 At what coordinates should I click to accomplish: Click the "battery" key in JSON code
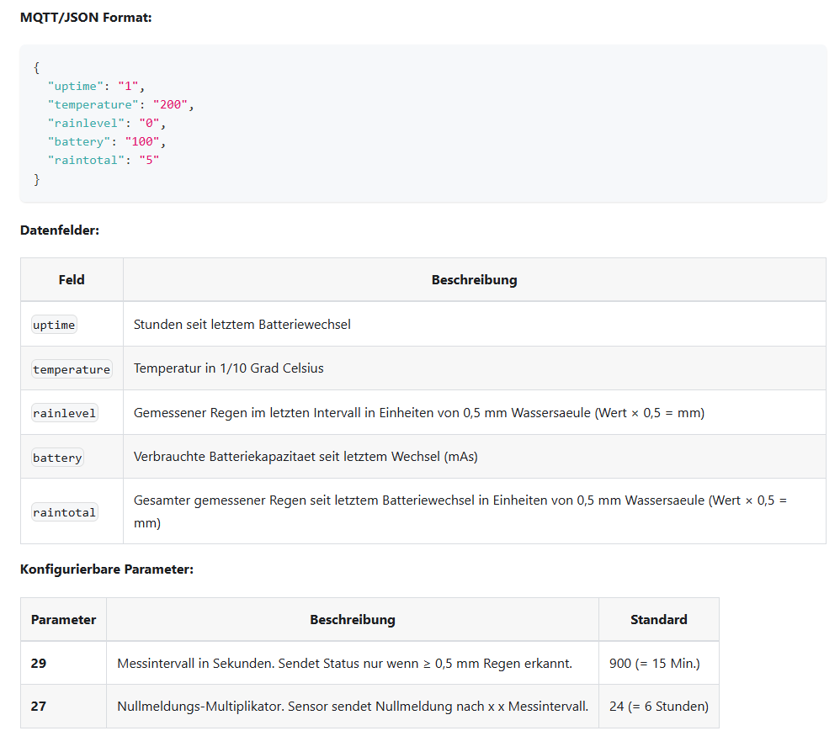click(79, 142)
